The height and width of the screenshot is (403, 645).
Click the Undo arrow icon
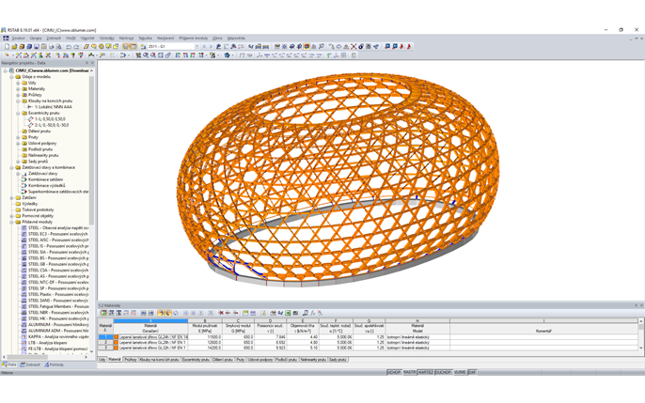click(69, 47)
